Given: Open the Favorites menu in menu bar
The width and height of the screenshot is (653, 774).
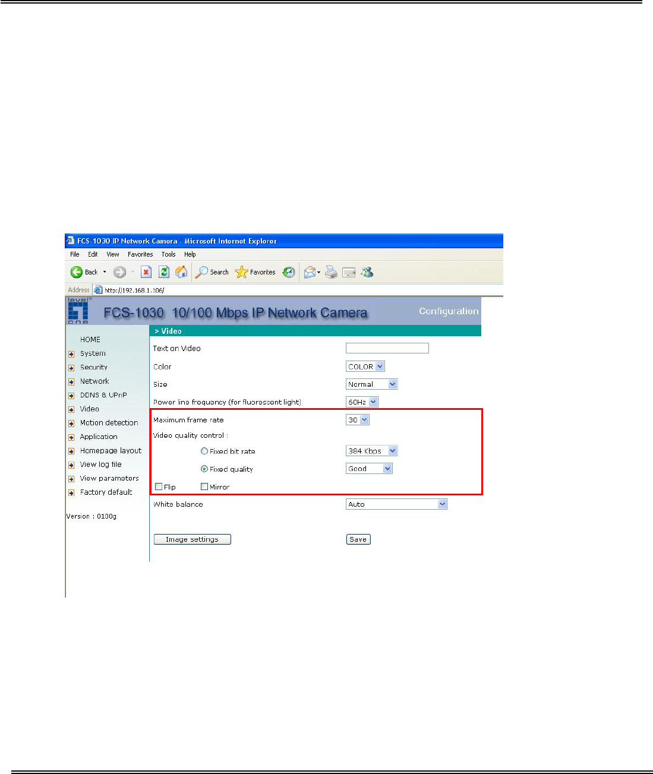Looking at the screenshot, I should [140, 254].
